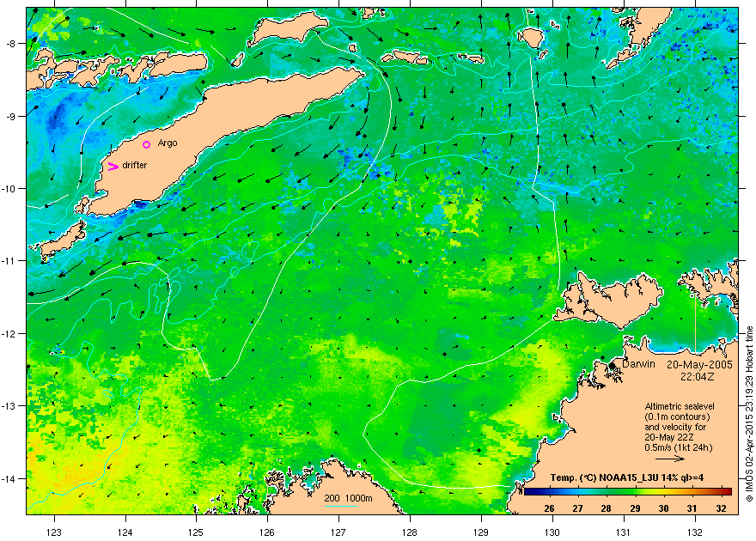Select the 'drifter' label text
This screenshot has height=541, width=756.
coord(135,165)
